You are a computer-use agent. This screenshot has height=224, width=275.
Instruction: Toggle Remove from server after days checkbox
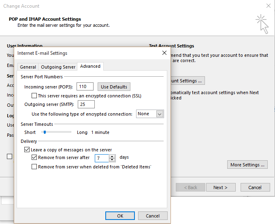pyautogui.click(x=34, y=157)
